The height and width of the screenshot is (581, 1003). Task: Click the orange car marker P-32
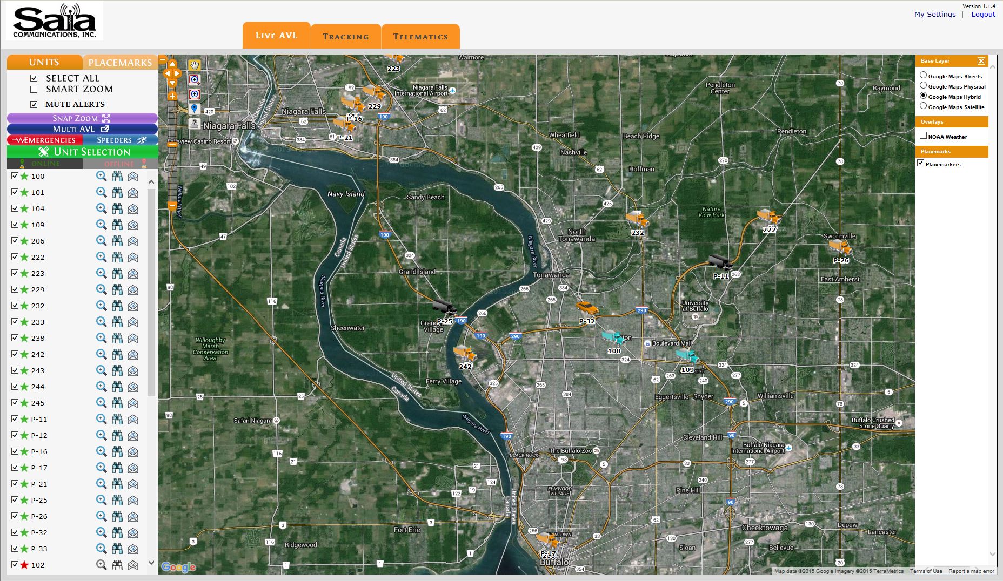pos(587,308)
